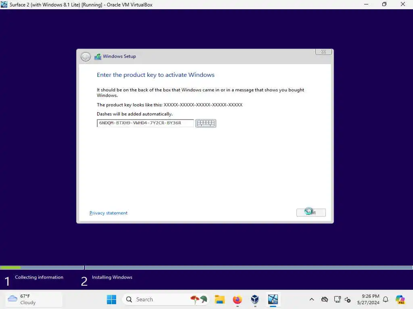The image size is (413, 309).
Task: Open the clock and date flyout
Action: point(368,299)
